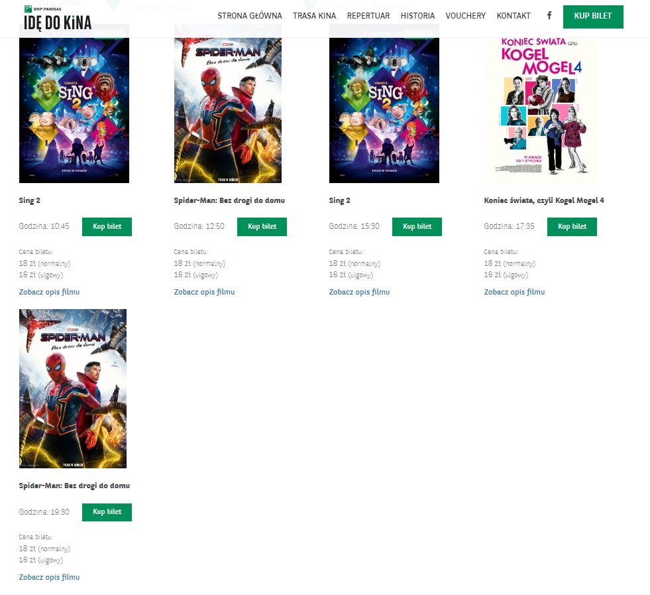Open Vouchery page from navigation
This screenshot has height=595, width=650.
pyautogui.click(x=466, y=16)
